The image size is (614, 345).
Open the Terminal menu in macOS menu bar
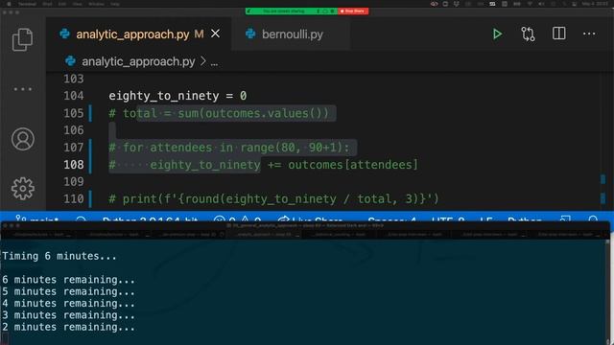coord(28,4)
